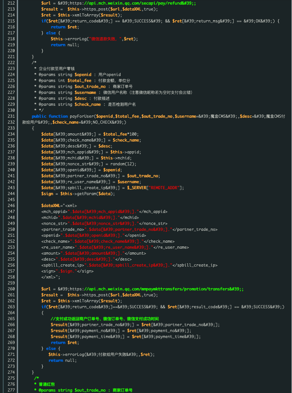
Task: Click '$this->appid' on line 237
Action: click(126, 152)
